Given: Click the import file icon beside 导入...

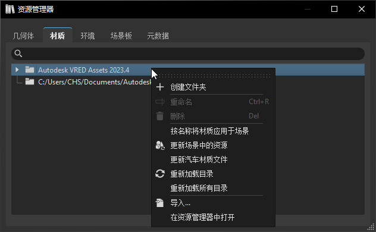Looking at the screenshot, I should [x=159, y=203].
